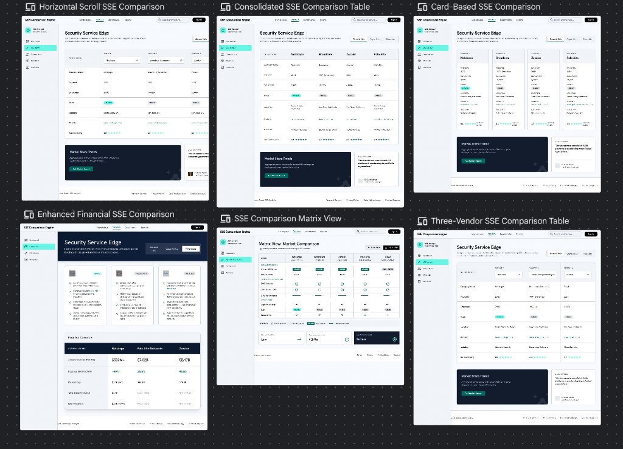Click device icon beside Consolidated SSE Comparison Table title
Screen dimensions: 623x449
[x=225, y=7]
